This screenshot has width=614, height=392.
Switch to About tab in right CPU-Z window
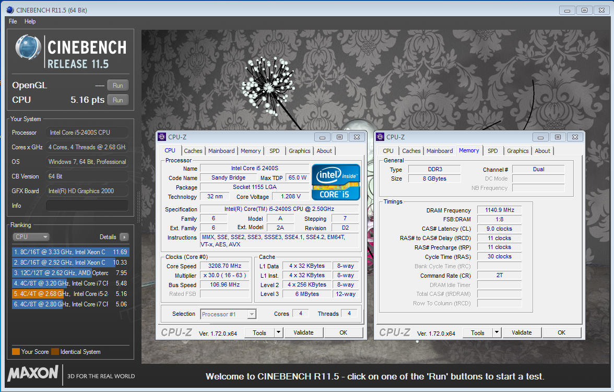[542, 151]
